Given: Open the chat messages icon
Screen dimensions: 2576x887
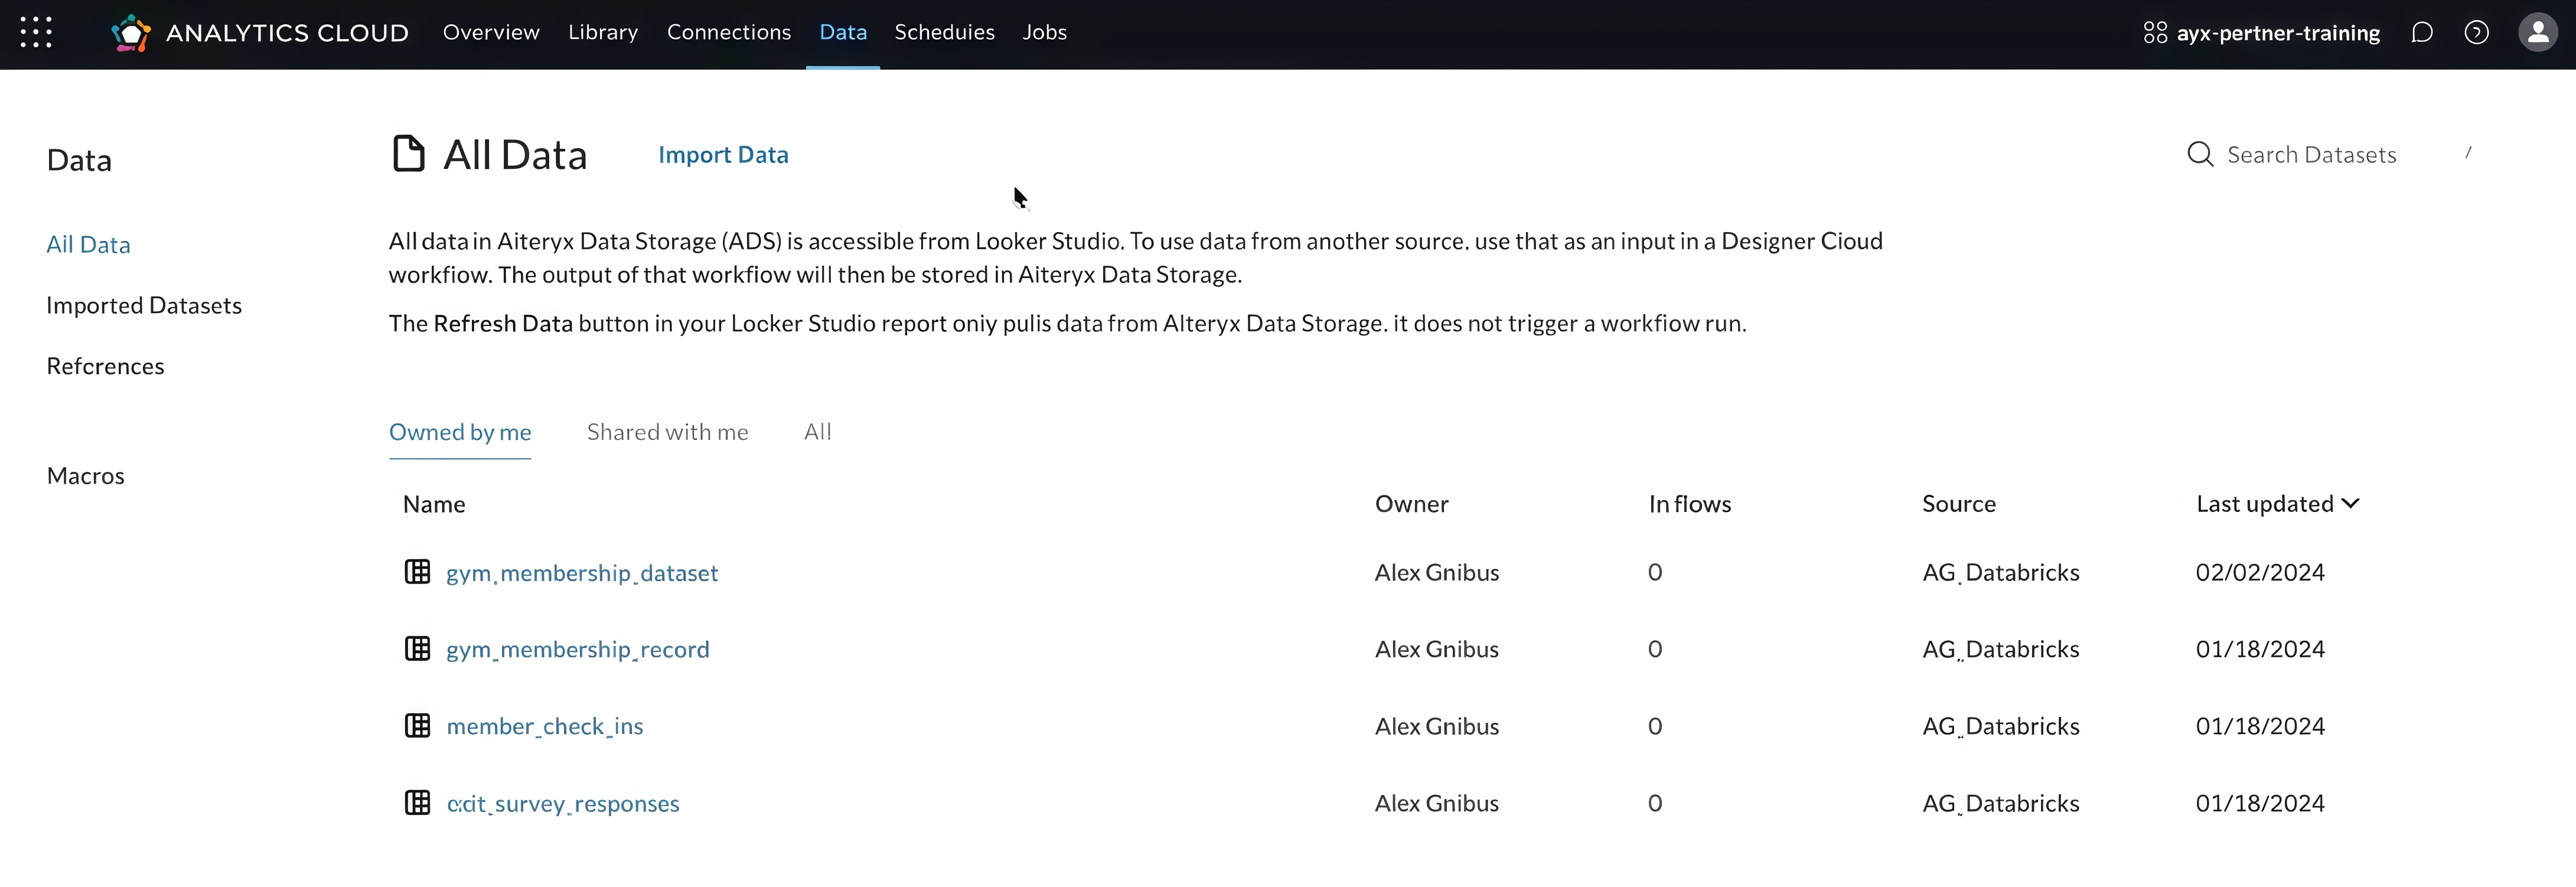Looking at the screenshot, I should pyautogui.click(x=2421, y=33).
